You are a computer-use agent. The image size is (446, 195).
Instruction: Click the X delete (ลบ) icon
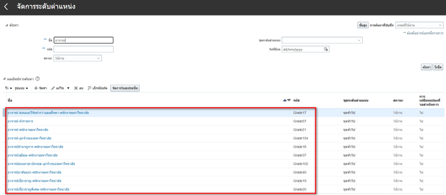click(x=76, y=88)
